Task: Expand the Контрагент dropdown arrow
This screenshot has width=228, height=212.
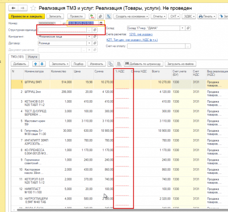Action: pos(89,36)
